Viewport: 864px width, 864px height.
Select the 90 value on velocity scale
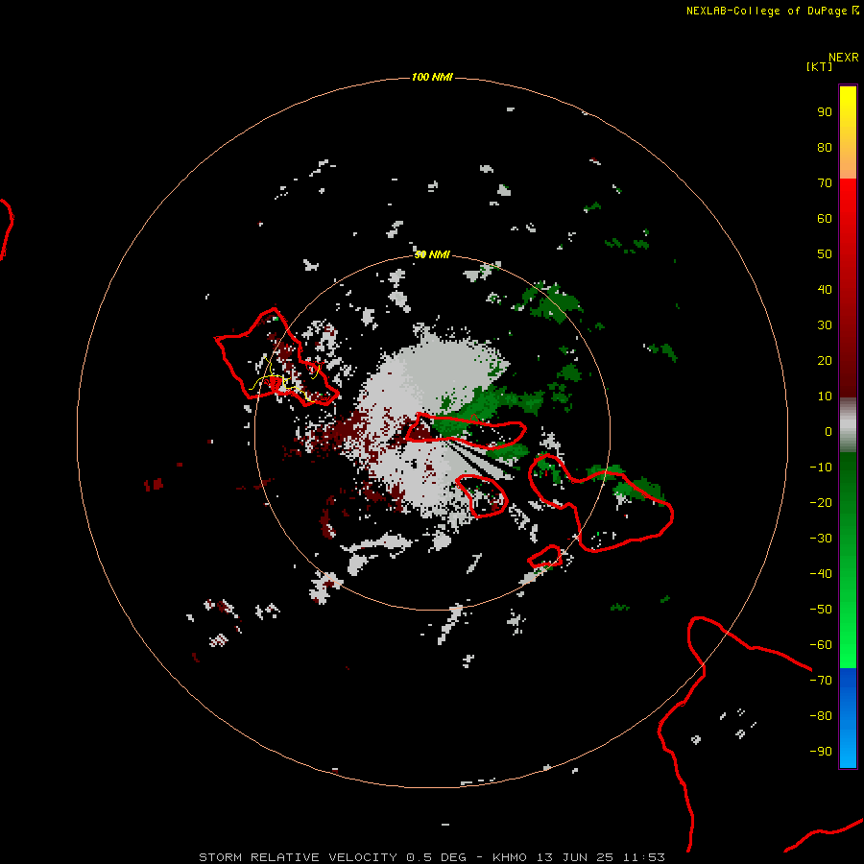coord(825,112)
